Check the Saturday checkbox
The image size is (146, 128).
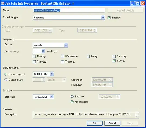114,56
